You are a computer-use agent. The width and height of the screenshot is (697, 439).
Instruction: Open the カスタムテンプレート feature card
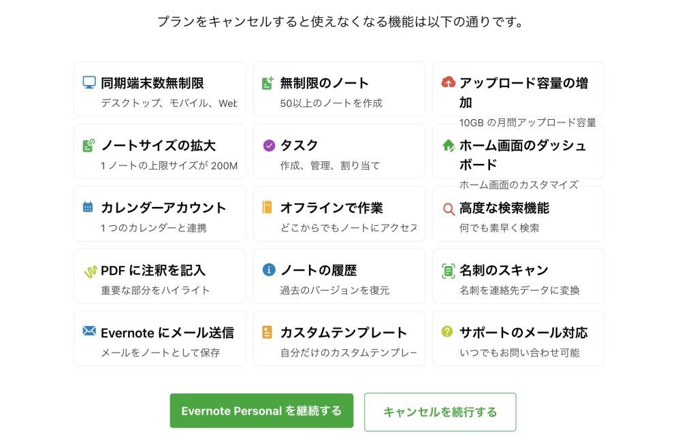click(339, 338)
